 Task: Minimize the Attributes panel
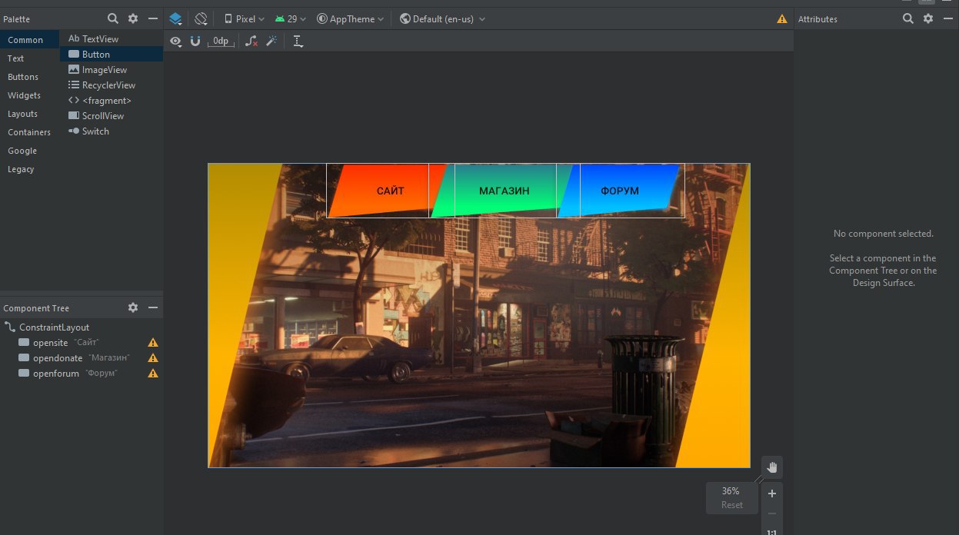[948, 18]
